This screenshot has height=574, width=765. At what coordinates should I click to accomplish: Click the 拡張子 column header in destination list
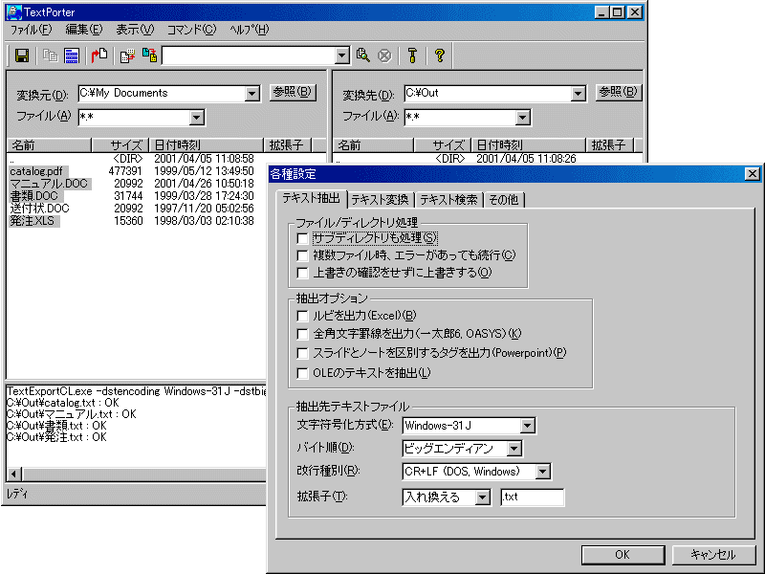click(609, 145)
